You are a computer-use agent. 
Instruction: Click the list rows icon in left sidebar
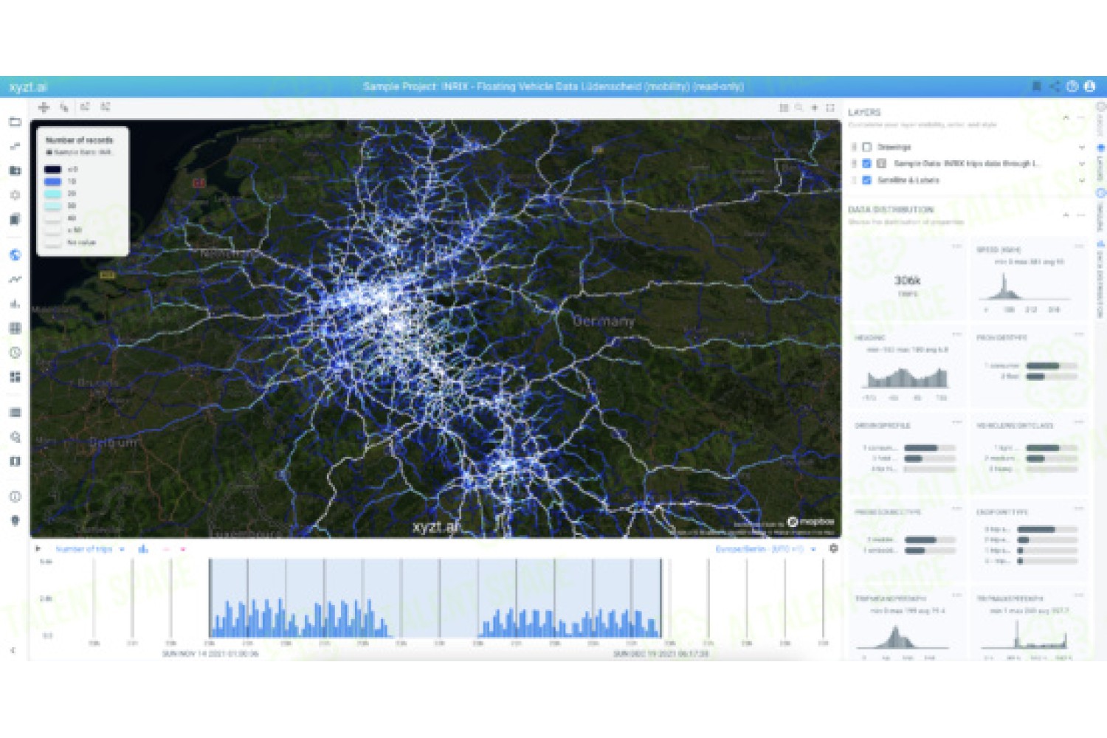coord(15,413)
